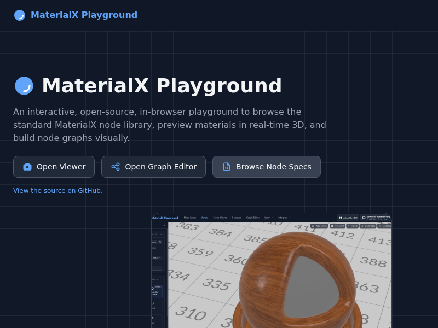Click the paragraph starting 'An interactive, open-source'
This screenshot has height=328, width=438.
[x=170, y=125]
